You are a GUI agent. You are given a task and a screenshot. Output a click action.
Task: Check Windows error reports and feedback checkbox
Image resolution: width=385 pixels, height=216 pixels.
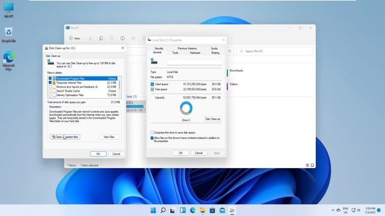[50, 86]
